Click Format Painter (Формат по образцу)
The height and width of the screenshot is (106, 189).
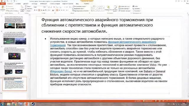click(x=12, y=11)
